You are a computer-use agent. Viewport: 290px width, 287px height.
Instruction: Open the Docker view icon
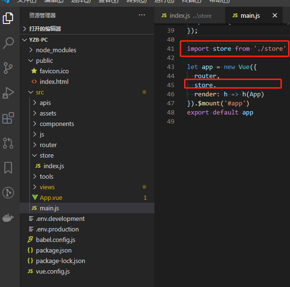pos(8,218)
